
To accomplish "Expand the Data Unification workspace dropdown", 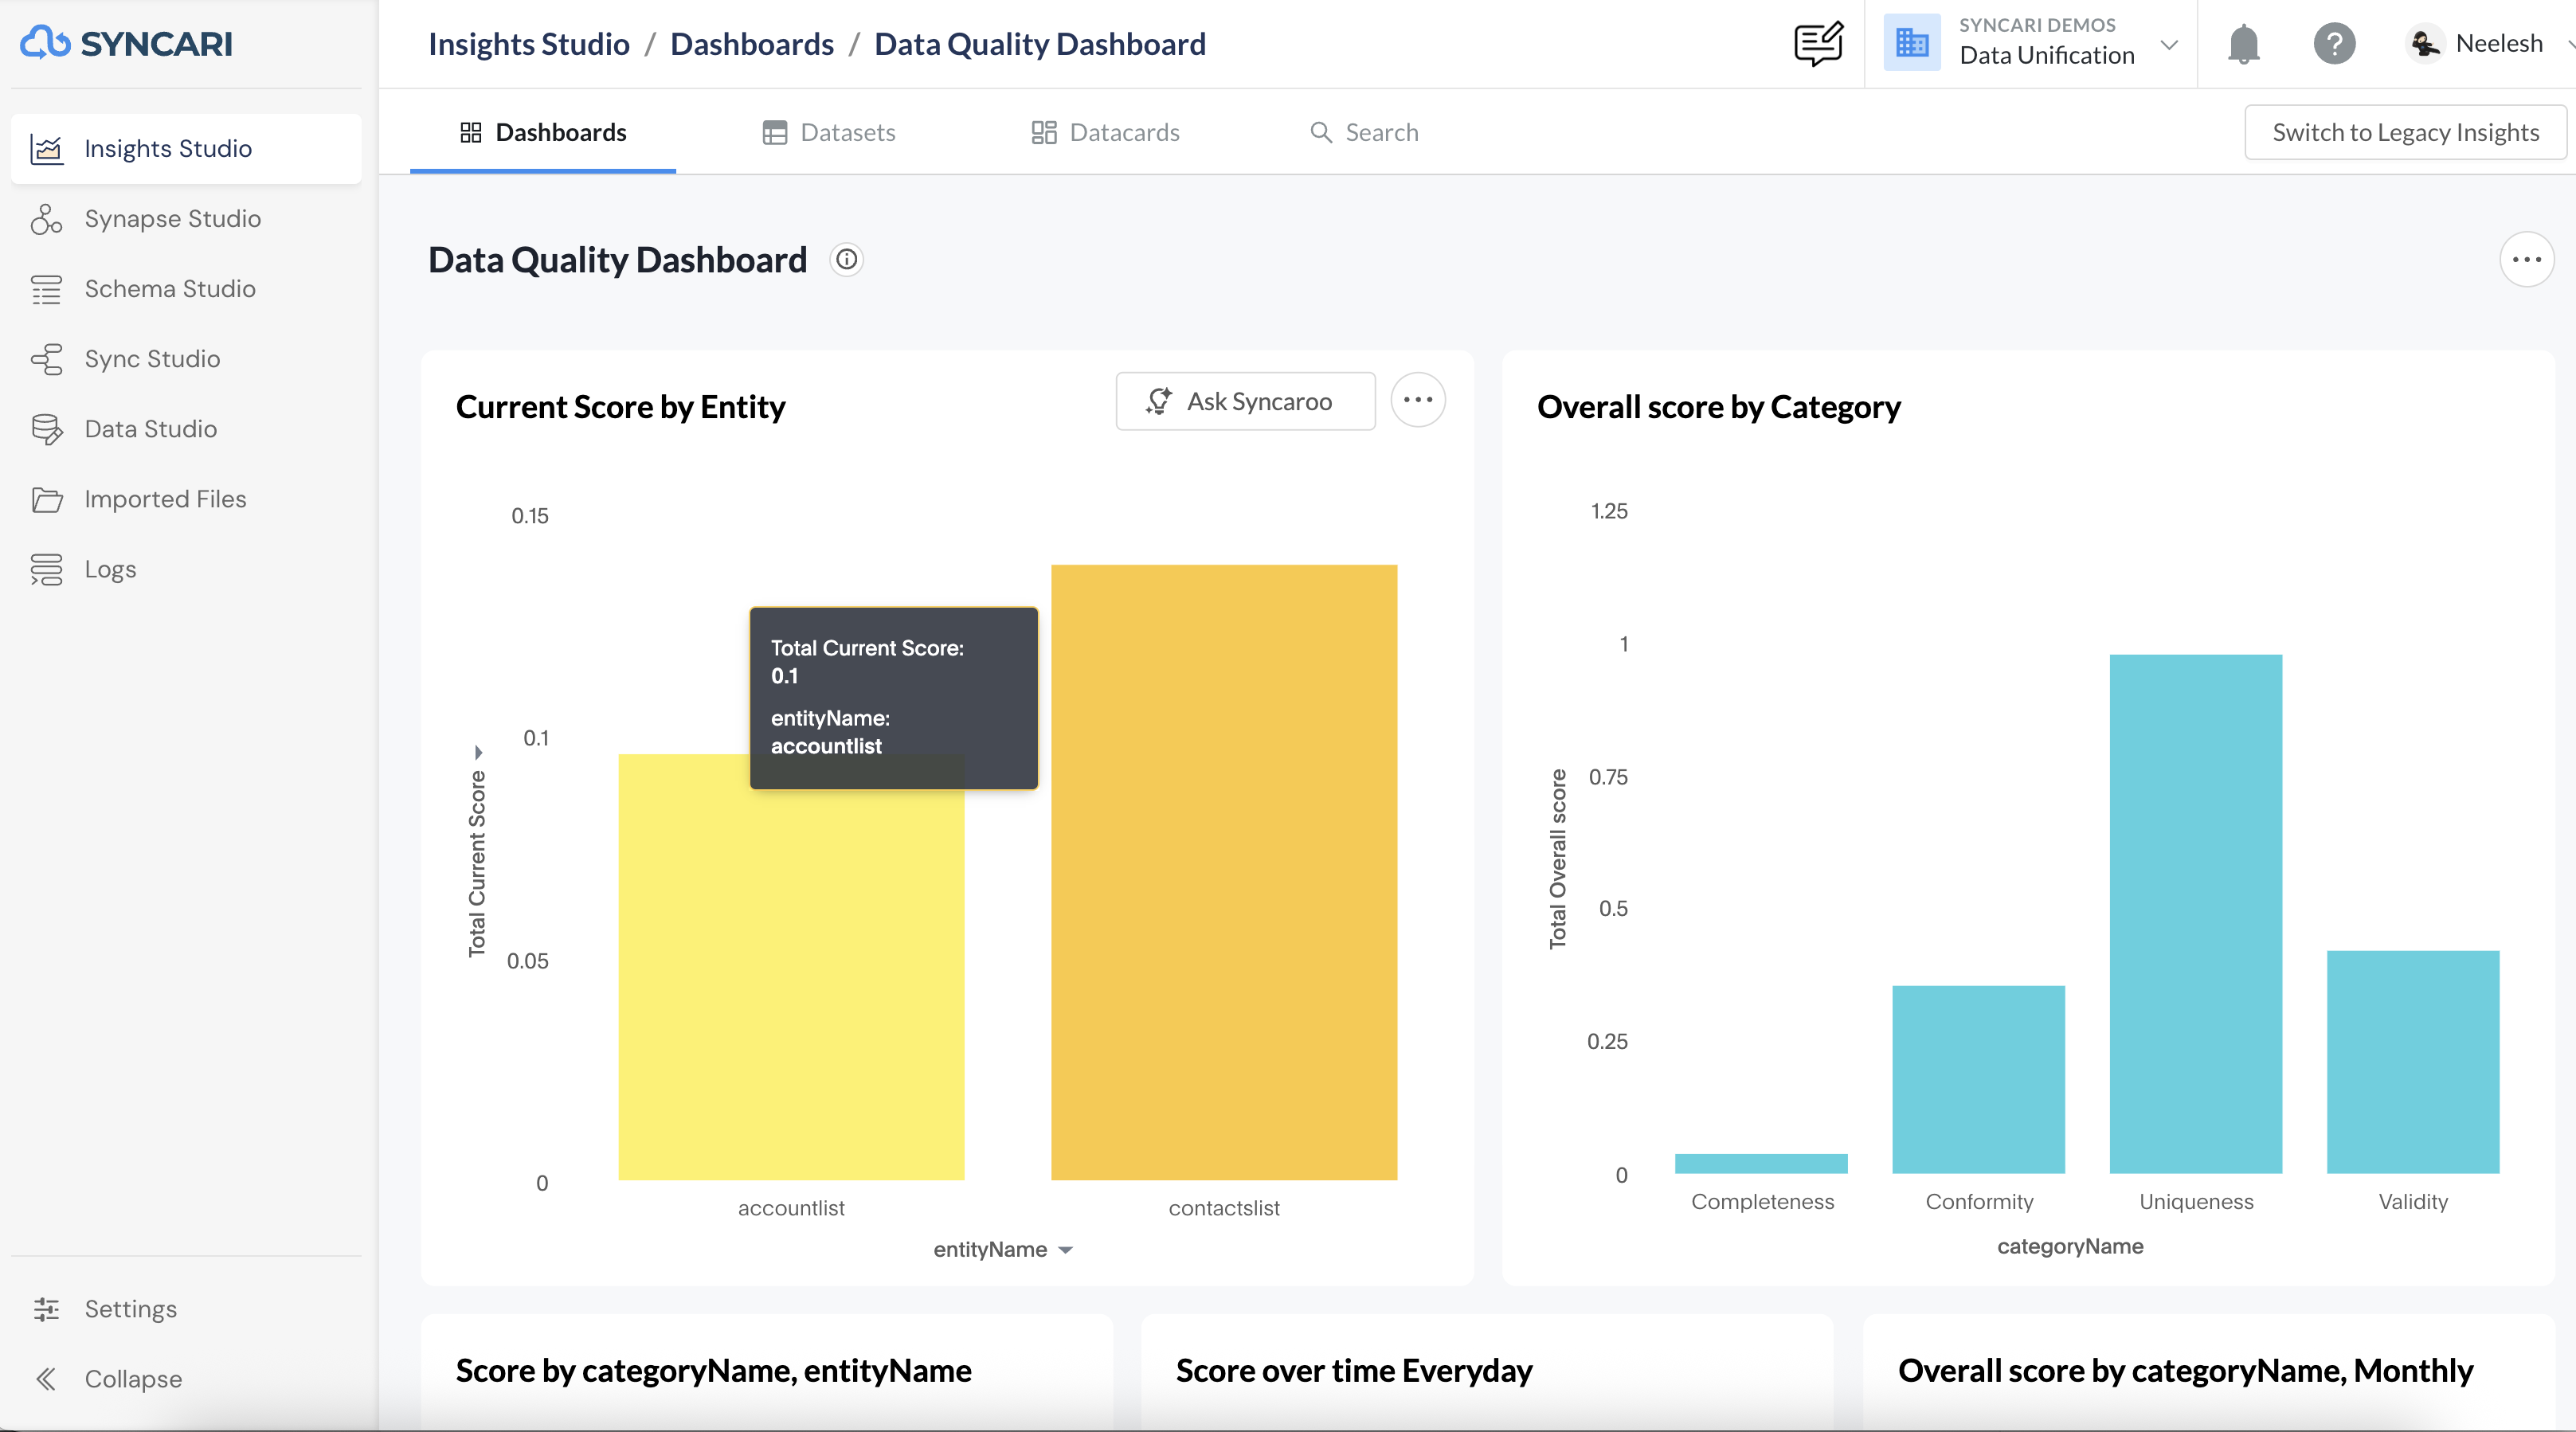I will click(x=2169, y=44).
